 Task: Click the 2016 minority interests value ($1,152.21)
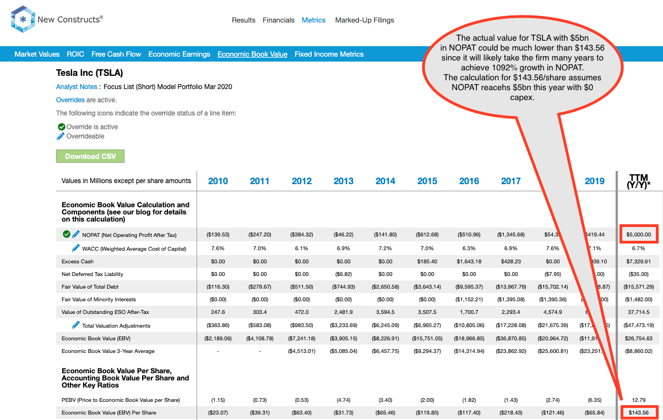pos(469,300)
